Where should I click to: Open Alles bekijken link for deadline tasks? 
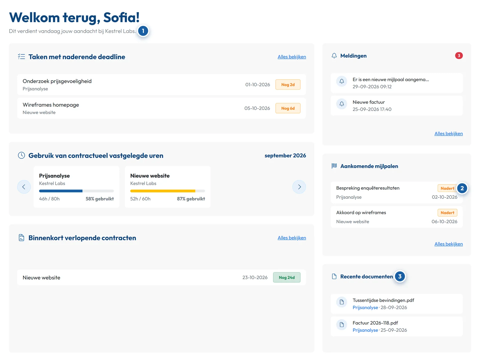292,57
